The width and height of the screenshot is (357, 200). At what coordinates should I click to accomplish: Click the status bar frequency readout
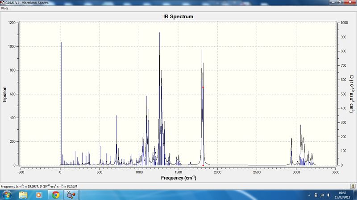pyautogui.click(x=39, y=186)
